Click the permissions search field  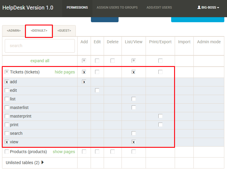[x=40, y=46]
